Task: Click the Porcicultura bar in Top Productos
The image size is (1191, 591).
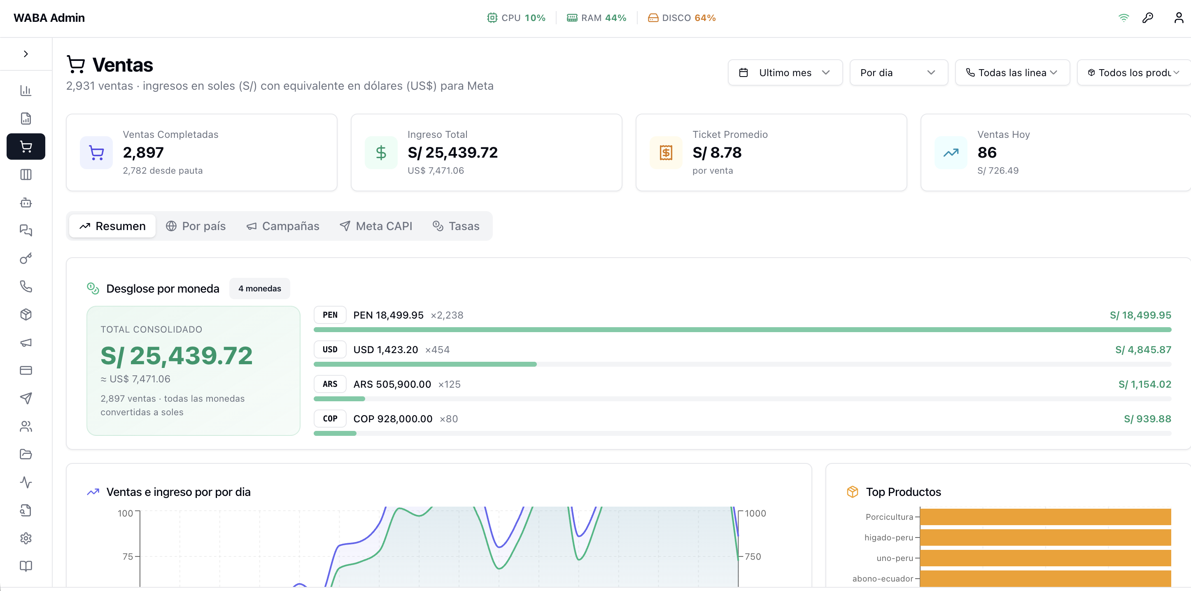Action: (x=1045, y=517)
